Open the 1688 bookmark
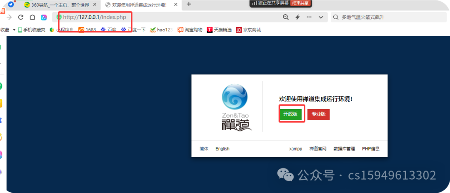The width and height of the screenshot is (450, 193). coord(87,30)
